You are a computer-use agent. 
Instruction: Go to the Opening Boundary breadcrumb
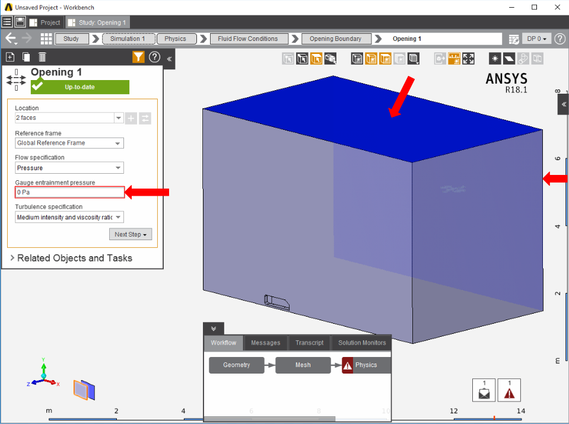pos(336,39)
